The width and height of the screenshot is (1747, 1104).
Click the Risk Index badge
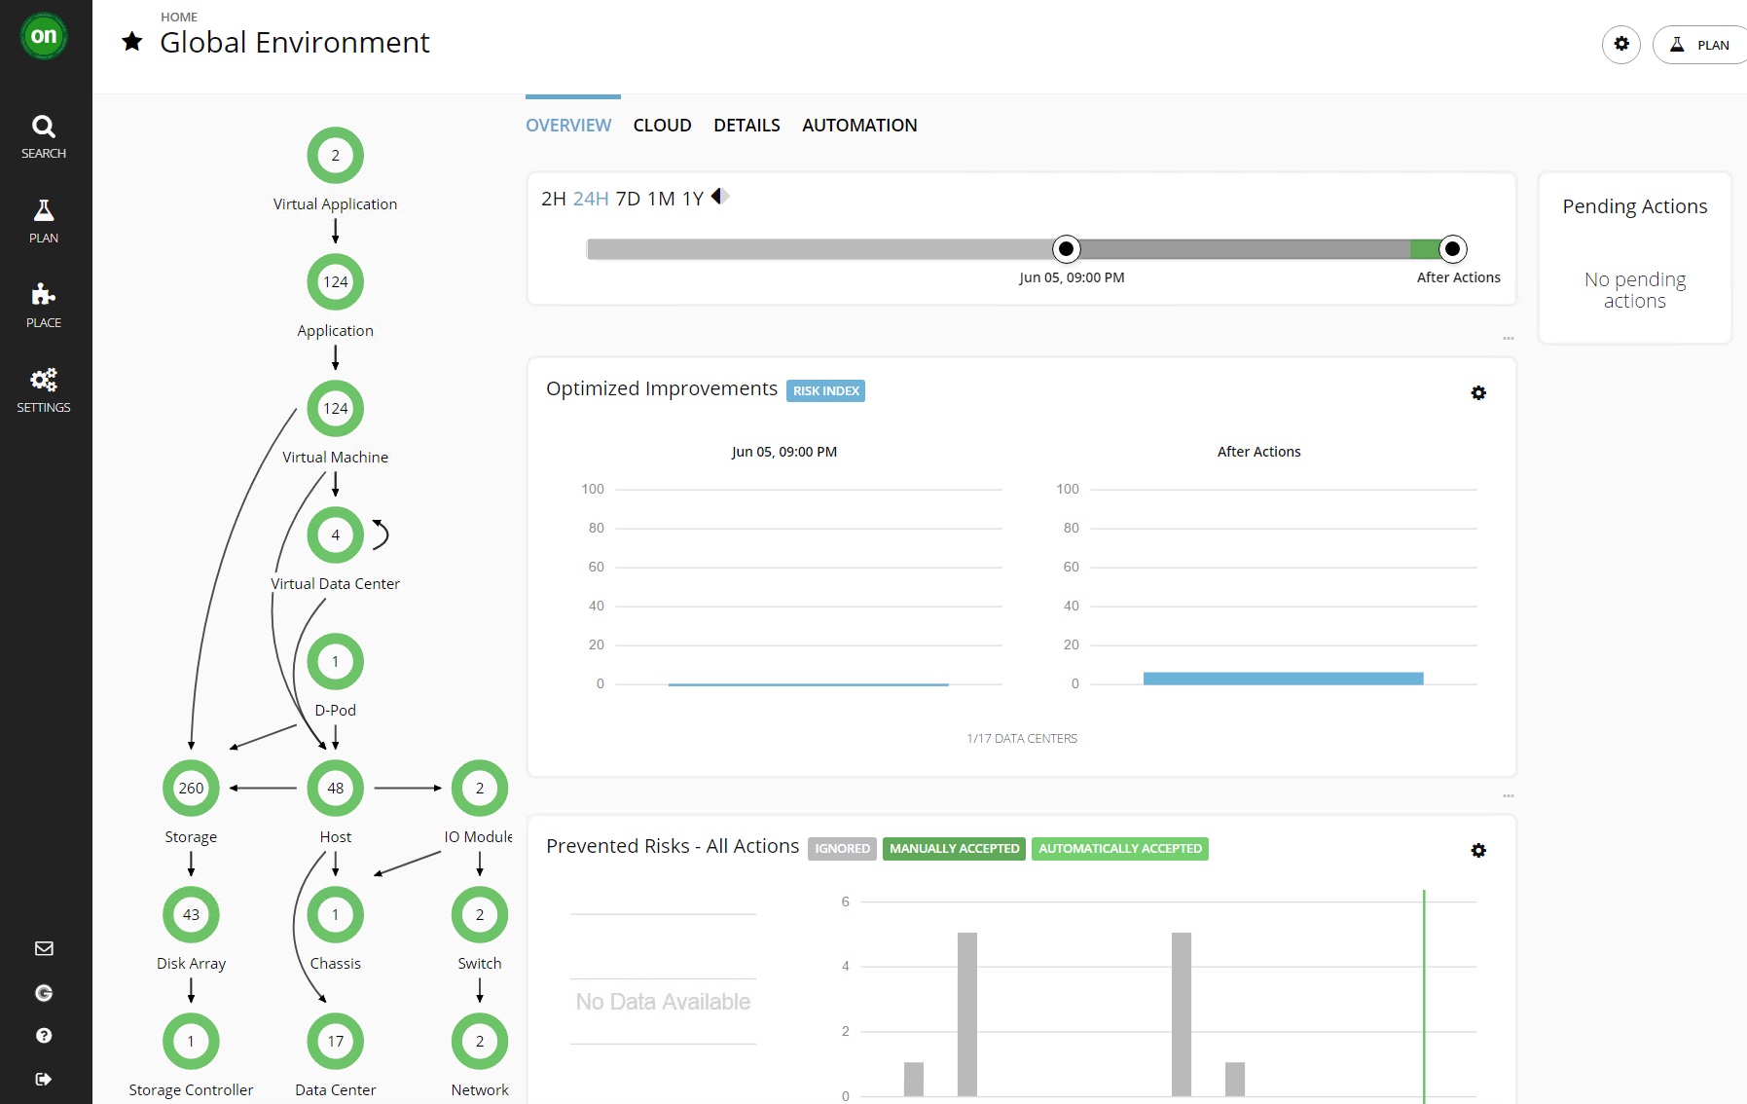click(825, 391)
